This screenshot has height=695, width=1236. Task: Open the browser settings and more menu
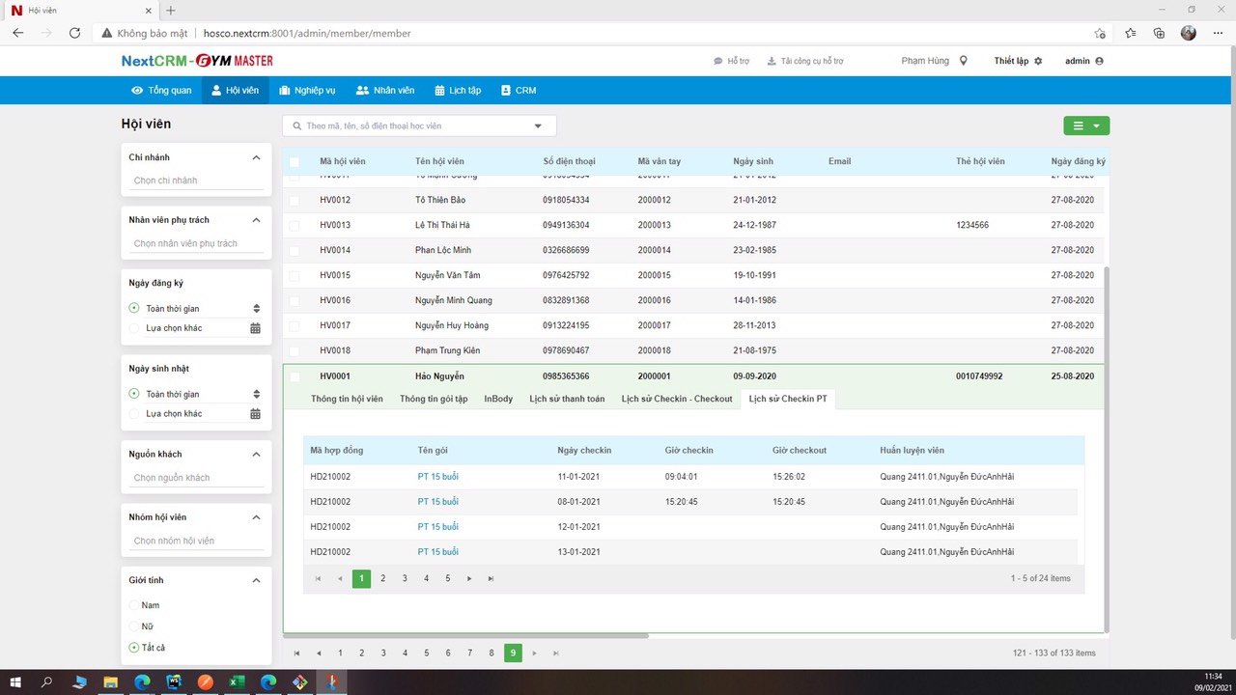[1218, 33]
